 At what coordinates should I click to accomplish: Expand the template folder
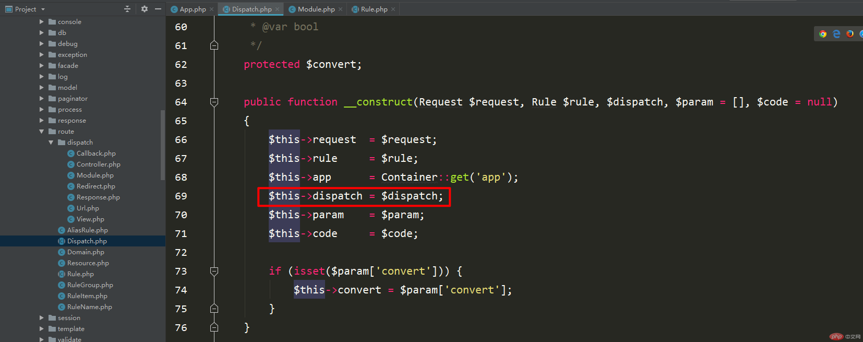[42, 329]
